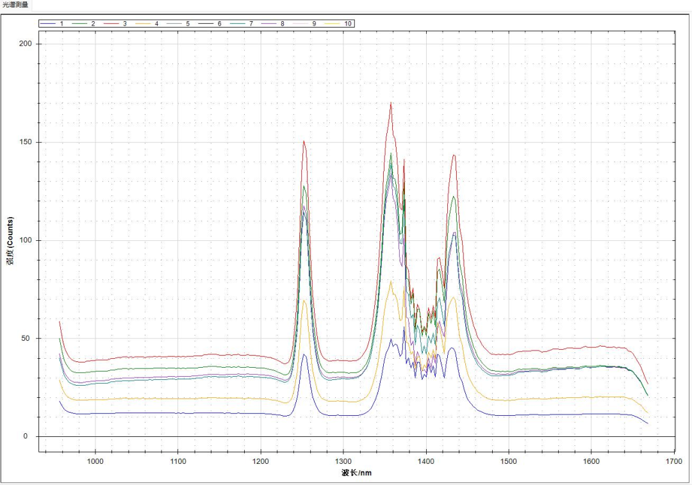692x485 pixels.
Task: Click the 1400 label on the wavelength axis
Action: (x=426, y=461)
